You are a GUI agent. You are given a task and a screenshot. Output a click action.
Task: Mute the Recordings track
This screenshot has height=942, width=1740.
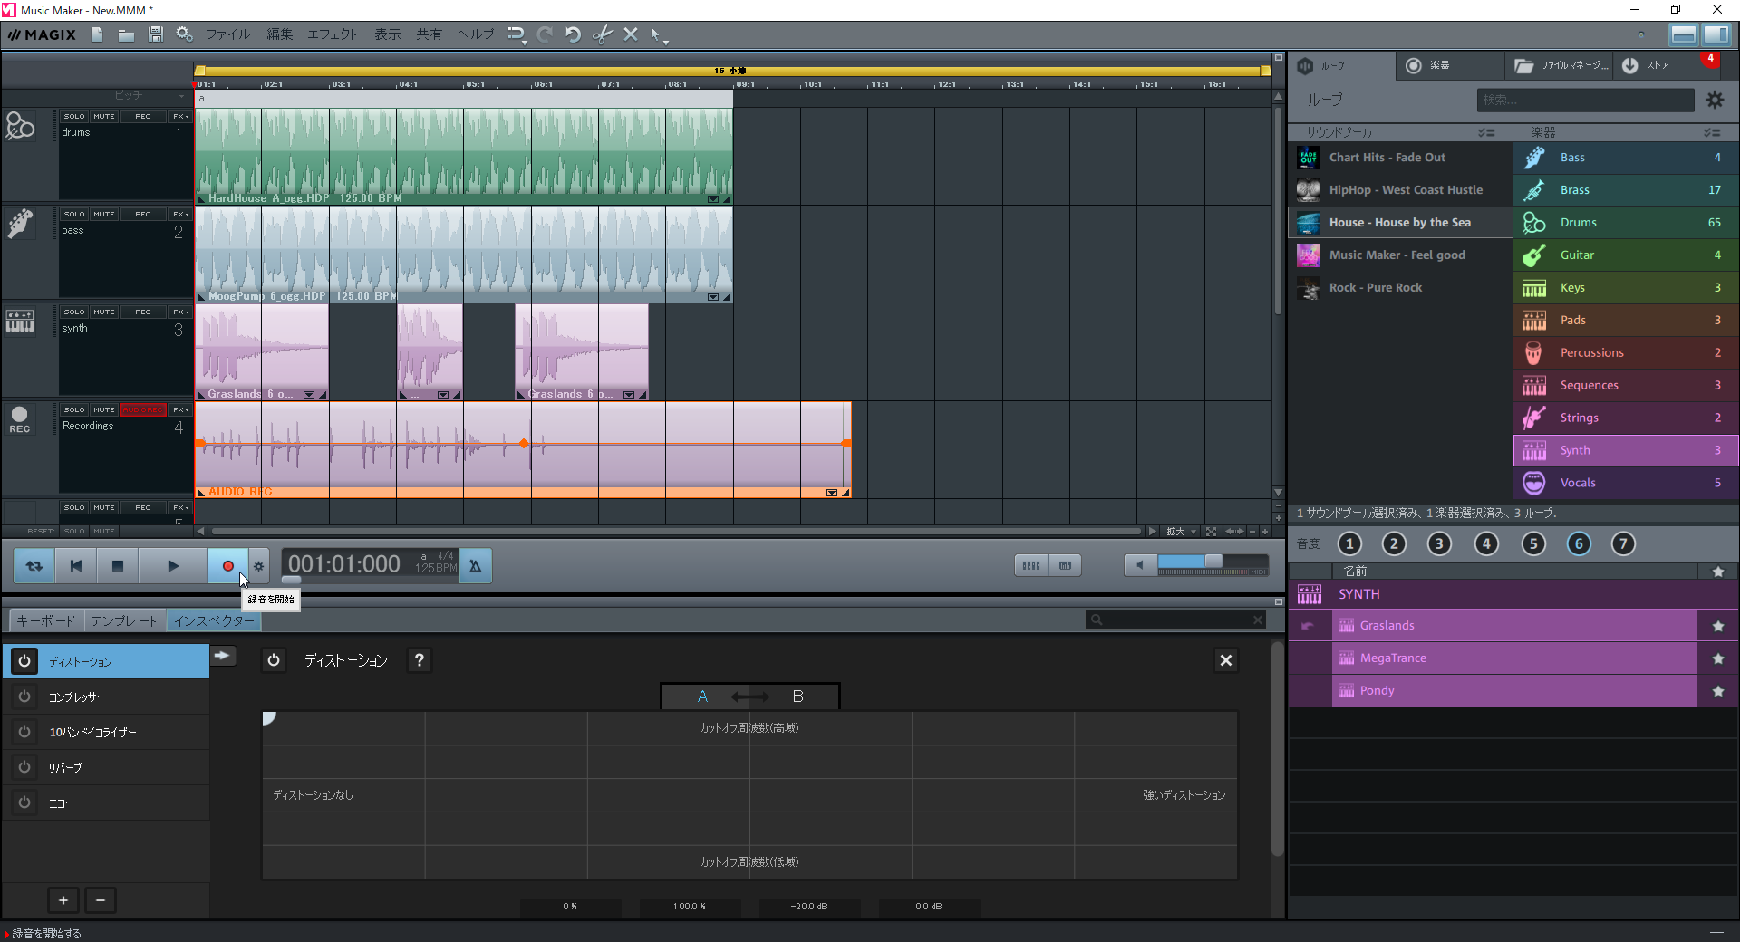tap(104, 410)
